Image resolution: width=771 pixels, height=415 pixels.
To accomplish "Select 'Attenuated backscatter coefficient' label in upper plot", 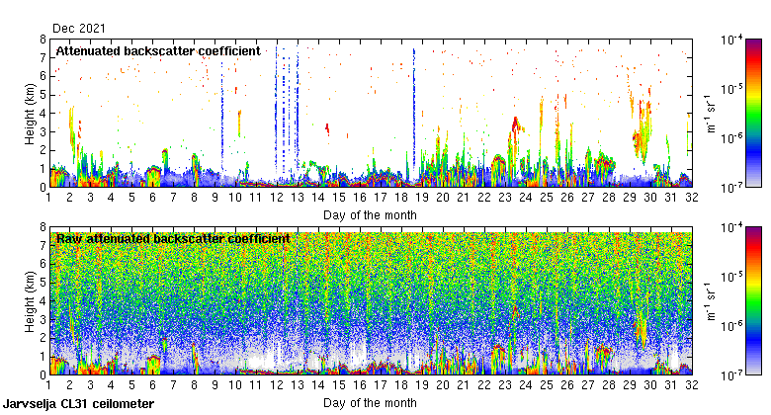I will (158, 51).
